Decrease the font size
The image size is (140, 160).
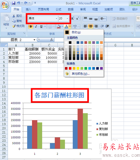pos(78,18)
